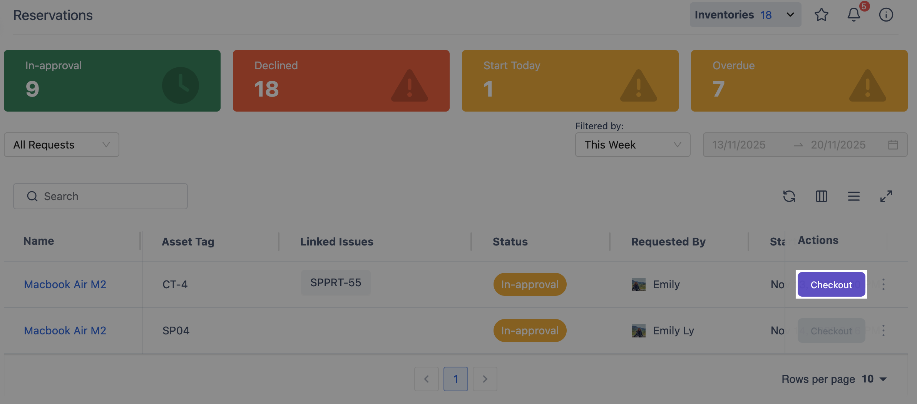Open the date range calendar icon
This screenshot has width=917, height=404.
[x=893, y=145]
